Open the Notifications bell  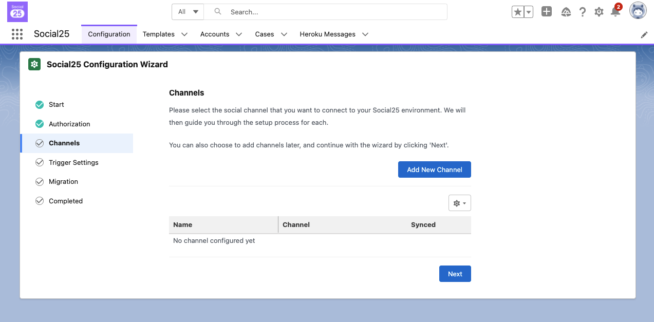(615, 12)
